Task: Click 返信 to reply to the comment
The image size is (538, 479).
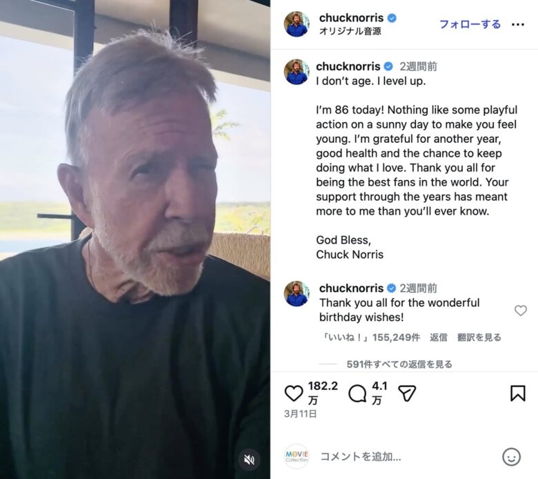Action: coord(439,338)
